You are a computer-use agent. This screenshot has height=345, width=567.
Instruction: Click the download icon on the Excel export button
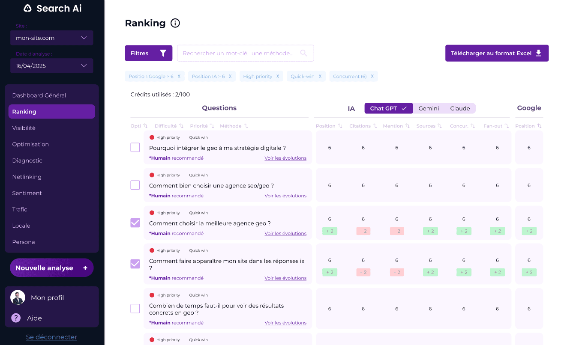click(x=539, y=53)
